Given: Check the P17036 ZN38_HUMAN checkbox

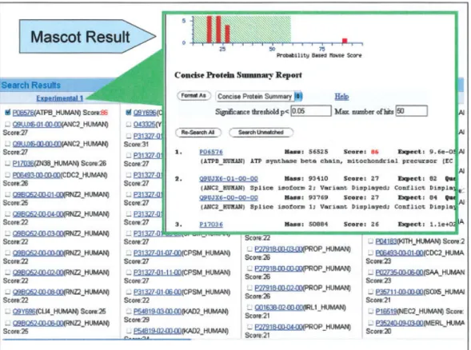Looking at the screenshot, I should [x=8, y=163].
